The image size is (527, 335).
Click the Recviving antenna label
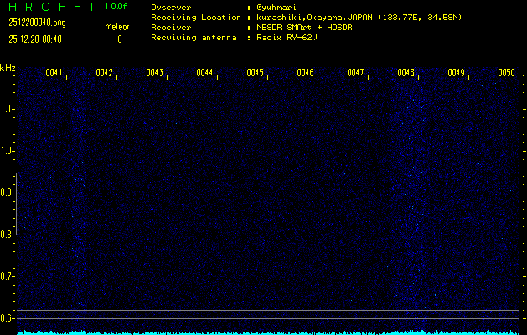[194, 38]
